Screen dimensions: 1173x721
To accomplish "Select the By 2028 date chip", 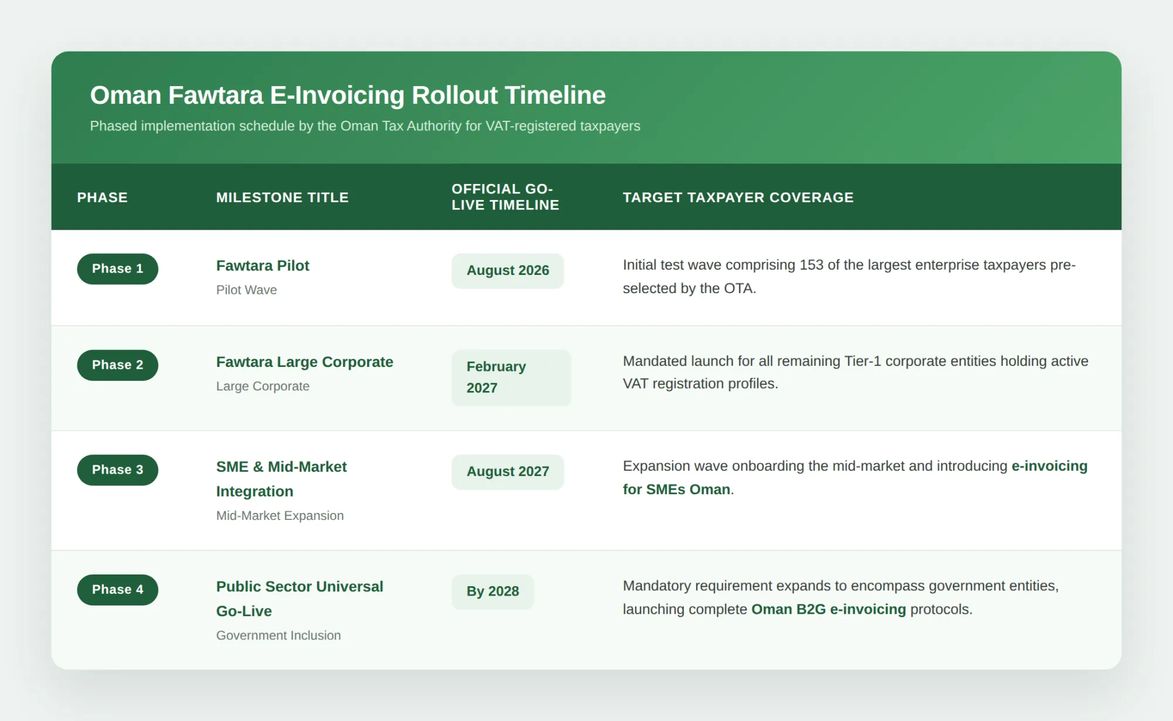I will (x=493, y=591).
